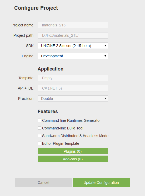Click the Project name field

[x=73, y=25]
